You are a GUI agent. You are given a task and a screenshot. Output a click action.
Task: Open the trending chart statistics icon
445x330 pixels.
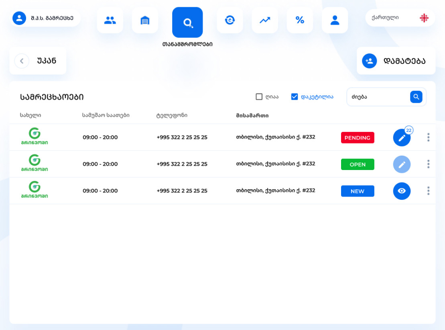(x=265, y=20)
